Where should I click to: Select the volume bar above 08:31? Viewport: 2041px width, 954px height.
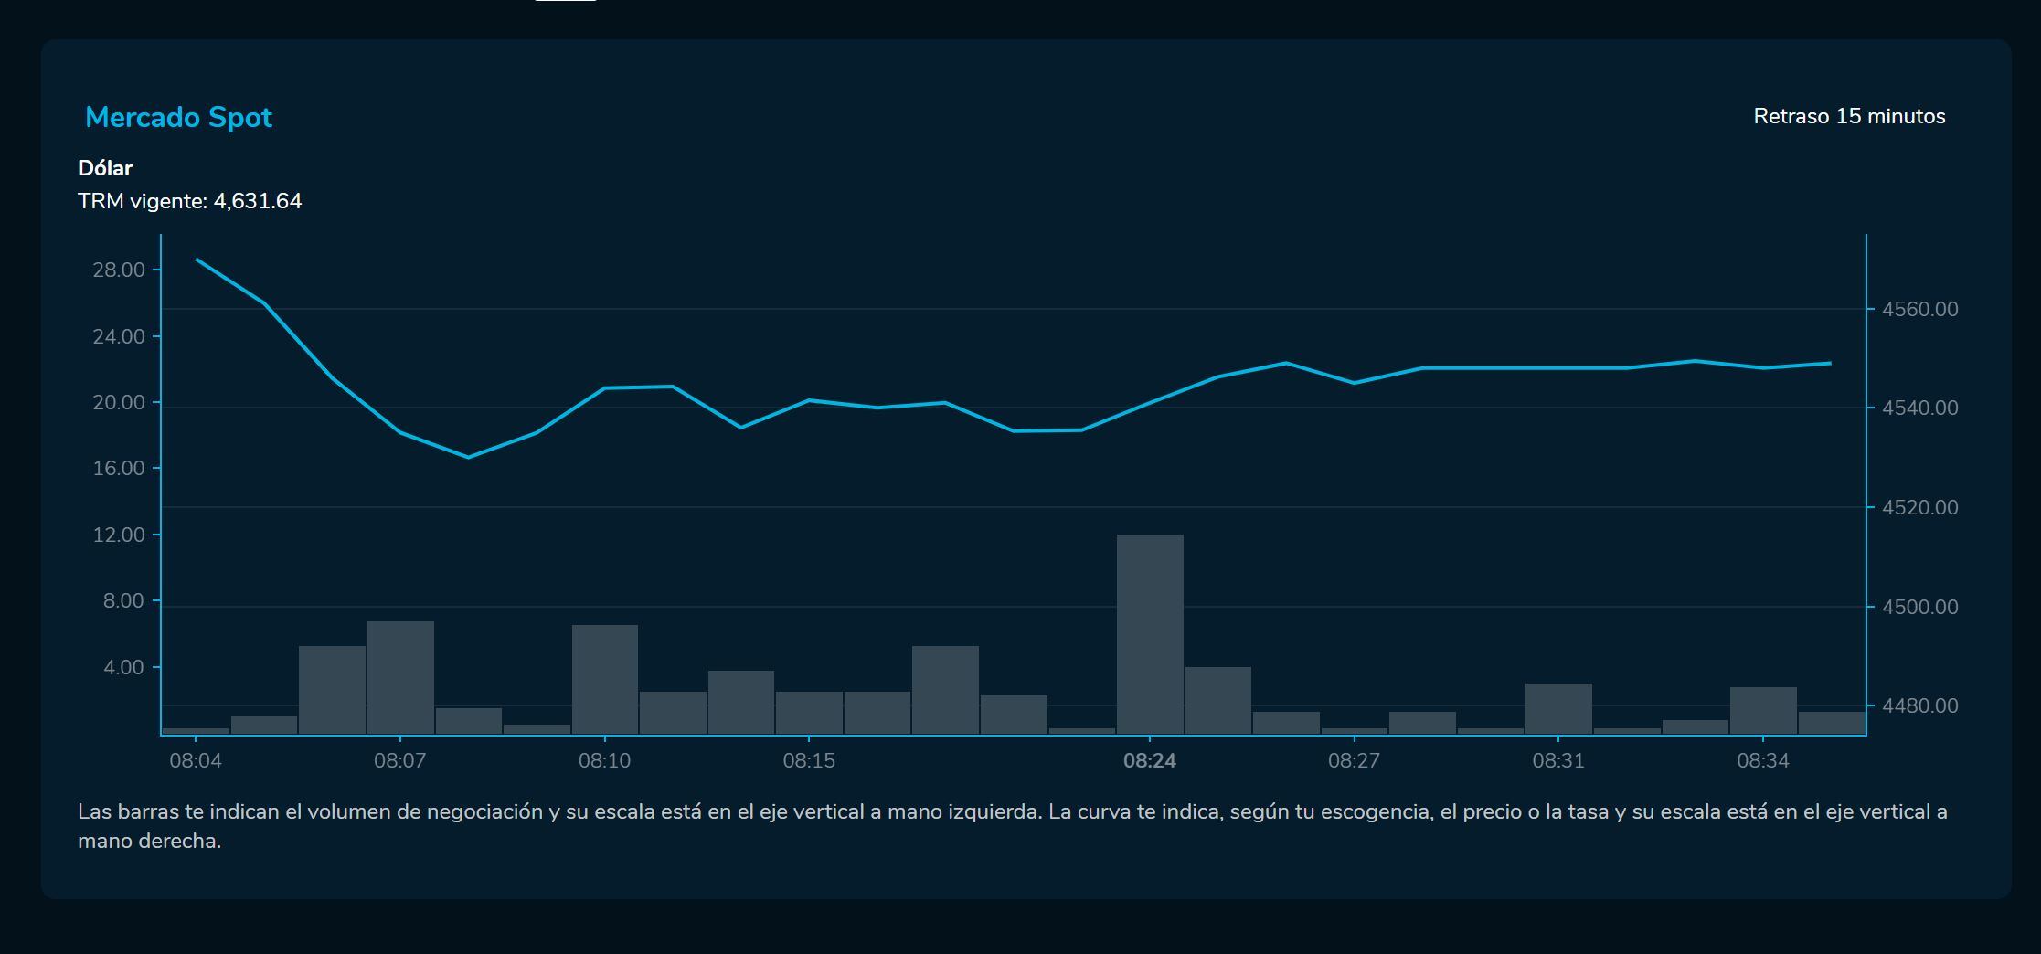click(x=1558, y=708)
